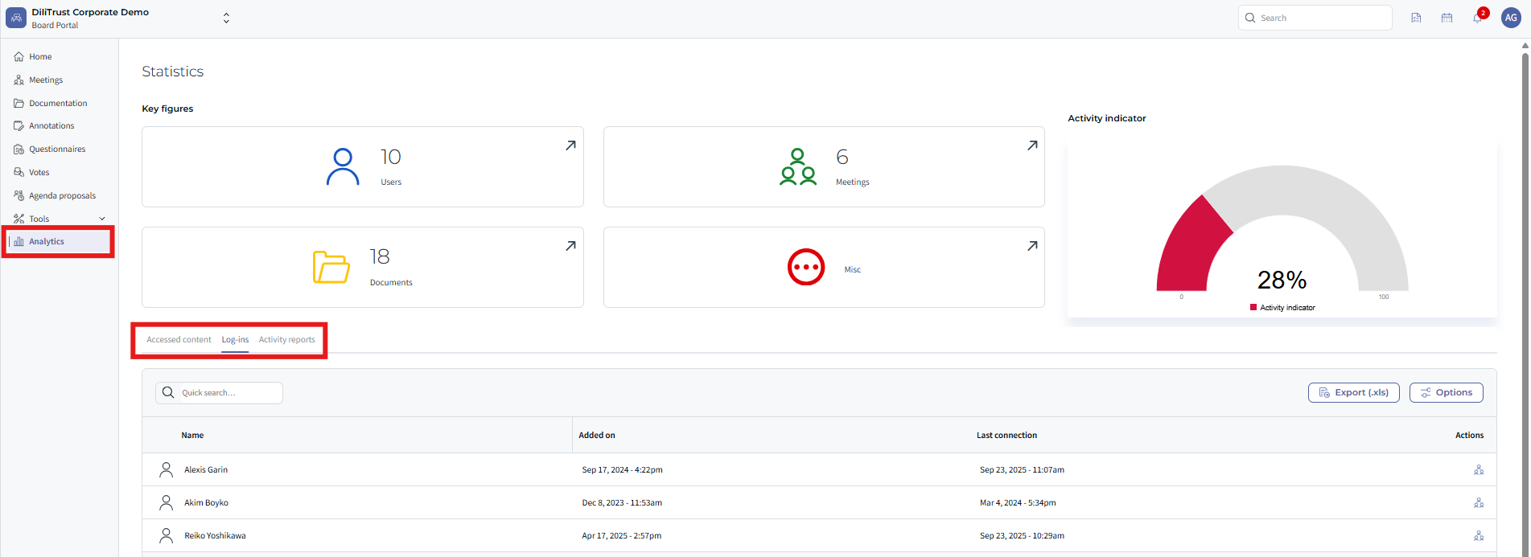Click the Export (.xls) button

(x=1353, y=392)
